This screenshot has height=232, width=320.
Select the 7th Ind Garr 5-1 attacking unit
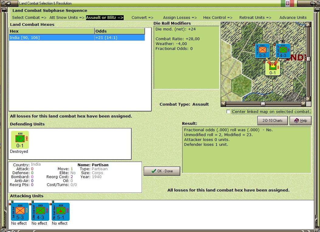60,212
